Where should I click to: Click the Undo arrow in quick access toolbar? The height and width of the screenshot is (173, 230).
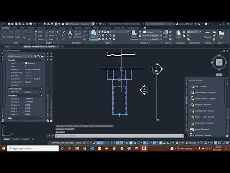pos(34,24)
